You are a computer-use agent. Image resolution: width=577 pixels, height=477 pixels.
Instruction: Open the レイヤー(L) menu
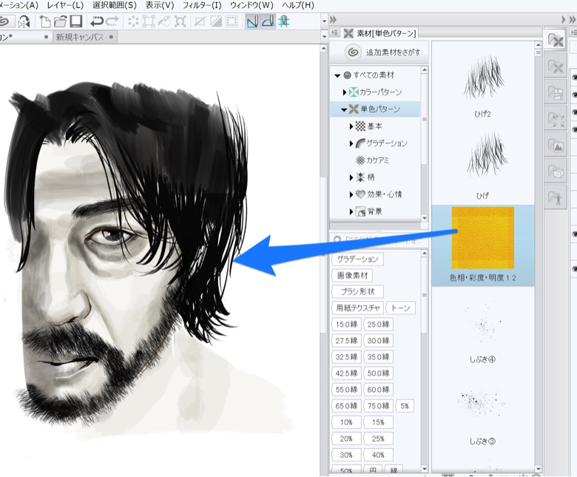click(65, 5)
